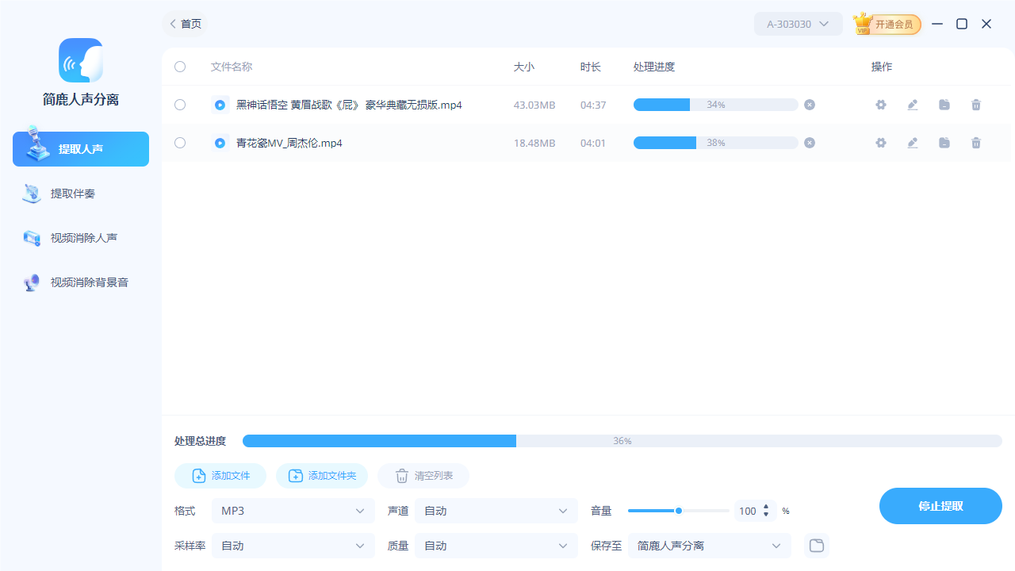The image size is (1015, 571).
Task: Click edit pencil icon for 青花瓷MV file
Action: coord(913,143)
